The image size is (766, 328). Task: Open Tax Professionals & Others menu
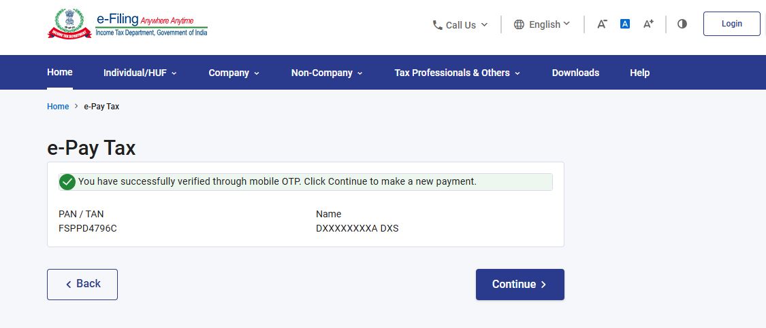point(457,73)
